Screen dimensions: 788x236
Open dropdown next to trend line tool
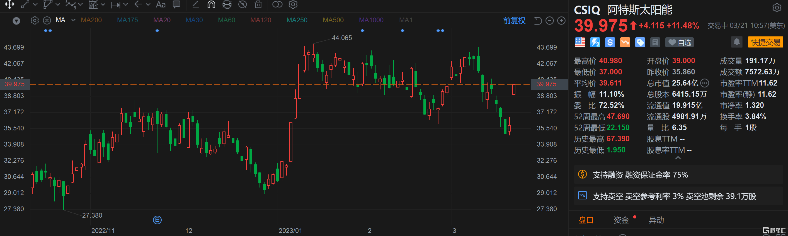click(x=35, y=4)
